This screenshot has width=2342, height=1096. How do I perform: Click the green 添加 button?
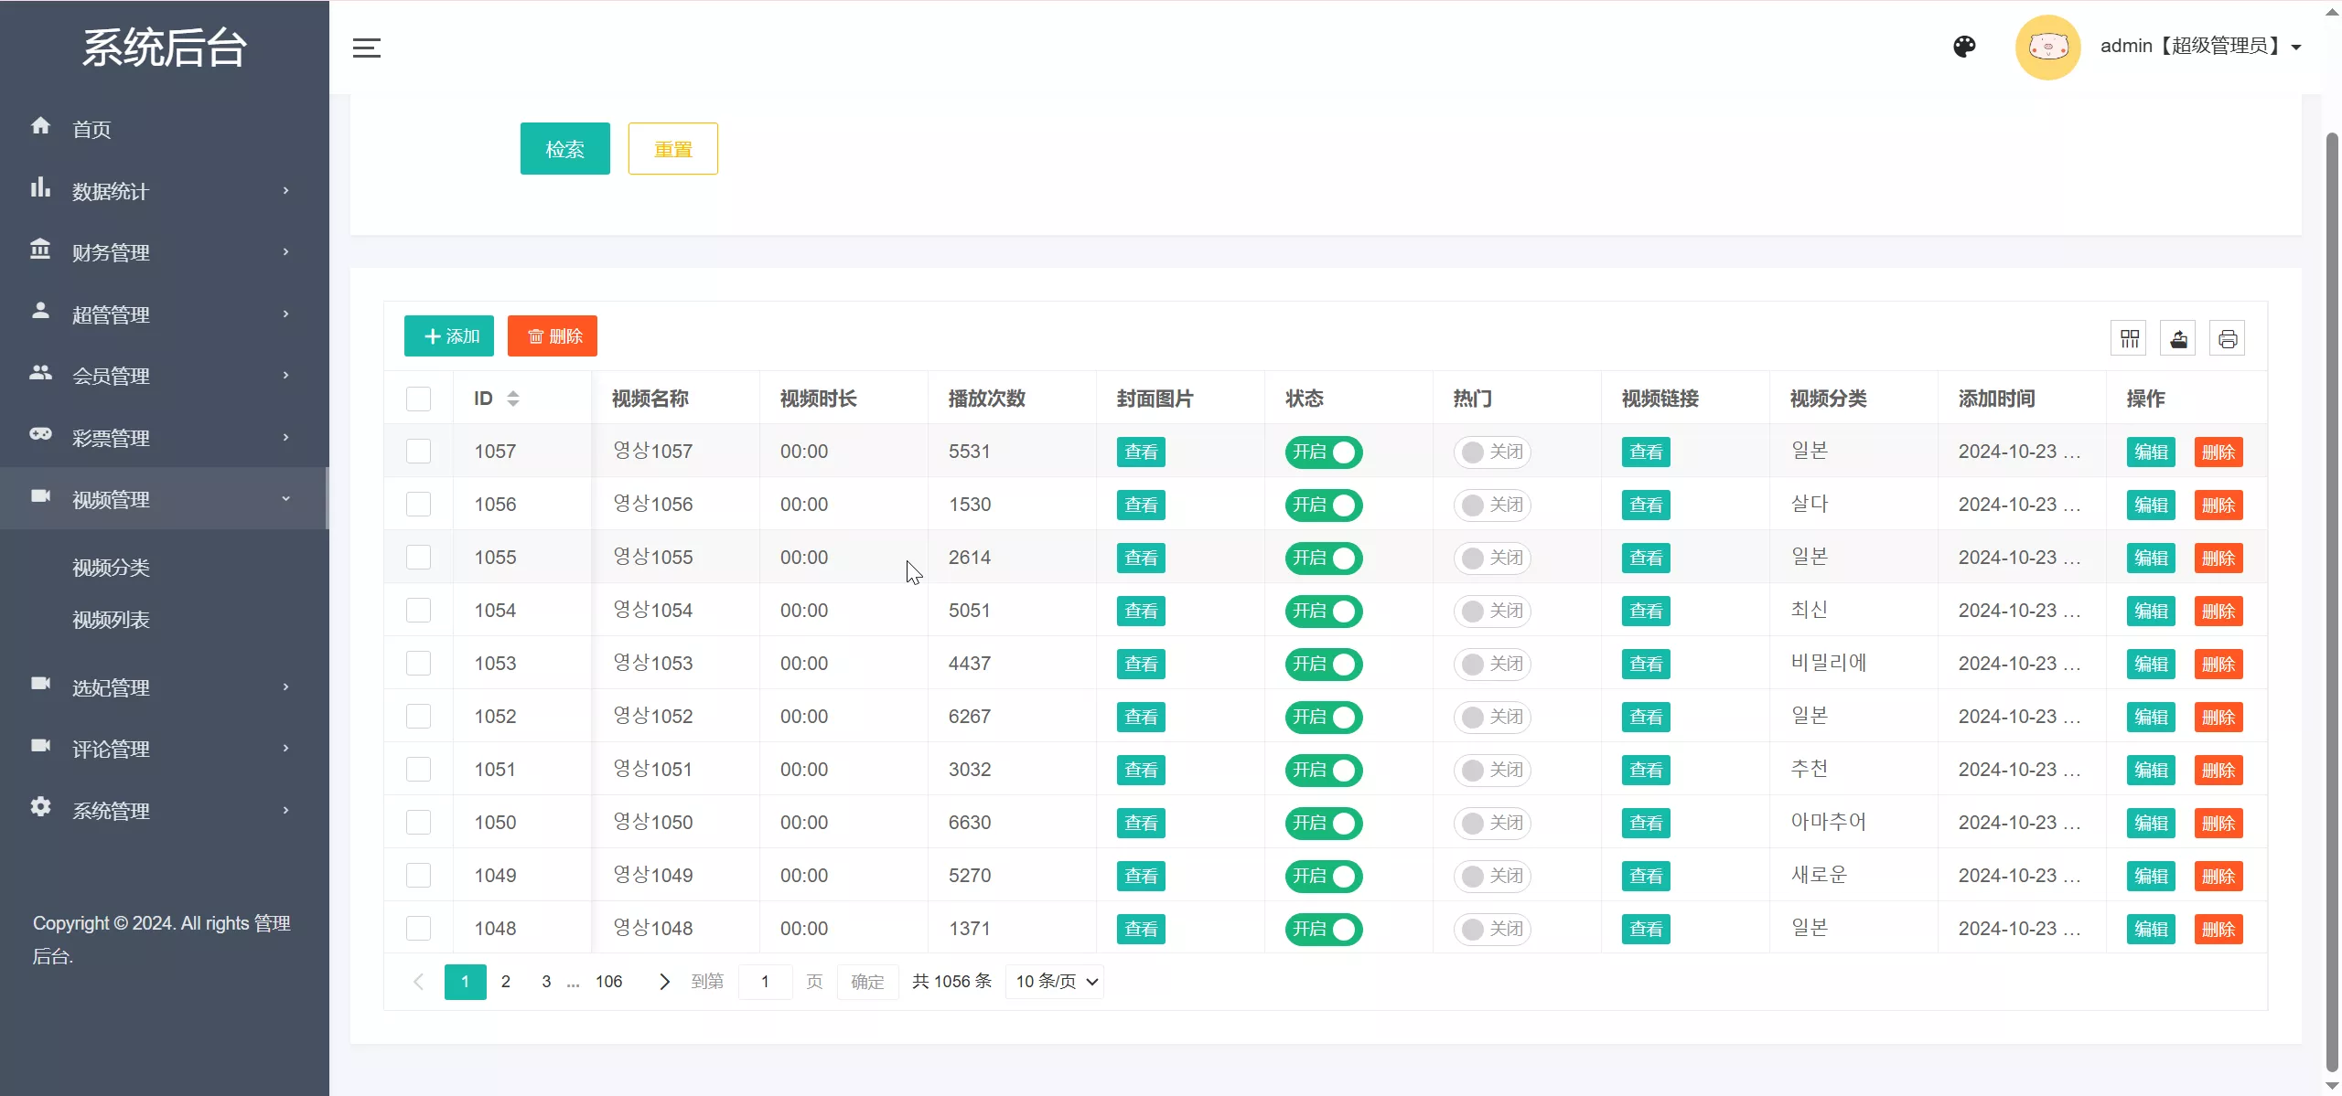[x=449, y=336]
